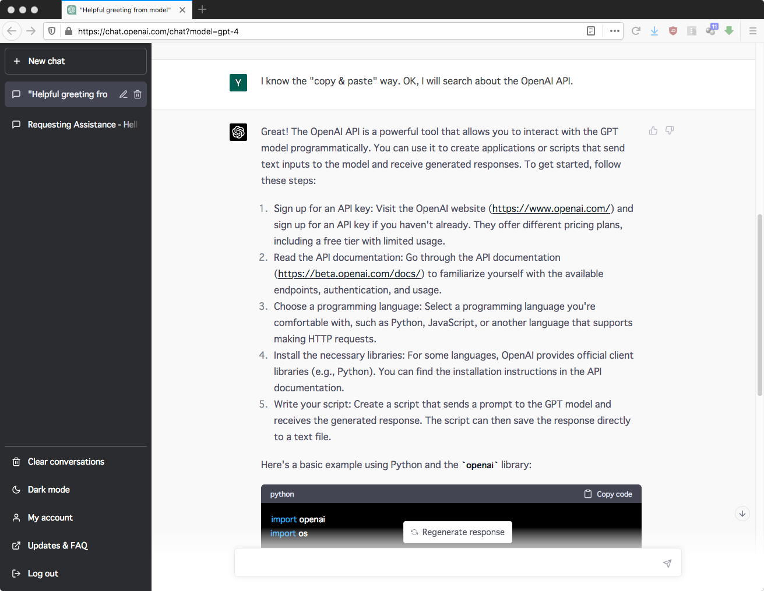
Task: Toggle reader view in address bar
Action: pyautogui.click(x=590, y=31)
